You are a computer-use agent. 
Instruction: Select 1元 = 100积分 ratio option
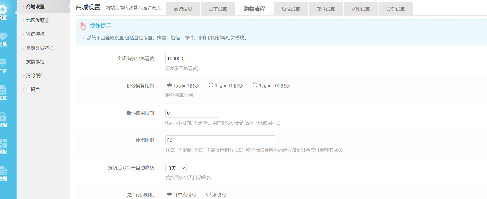point(255,85)
